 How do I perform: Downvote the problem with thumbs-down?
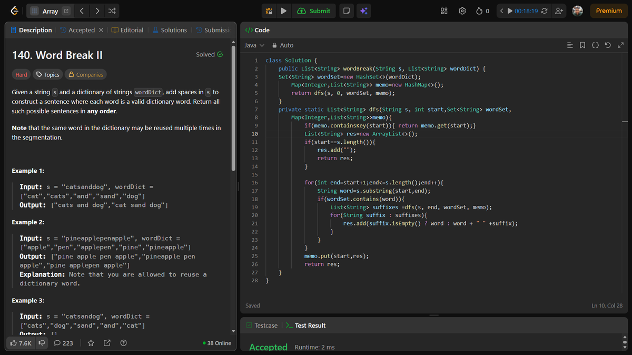tap(42, 343)
